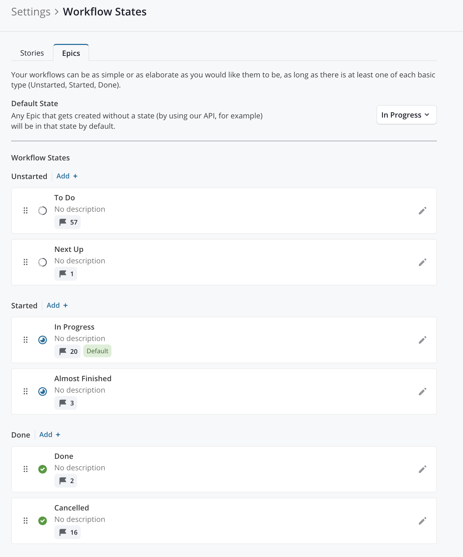Click the Cancelled row drag handle
The width and height of the screenshot is (463, 557).
pos(26,521)
